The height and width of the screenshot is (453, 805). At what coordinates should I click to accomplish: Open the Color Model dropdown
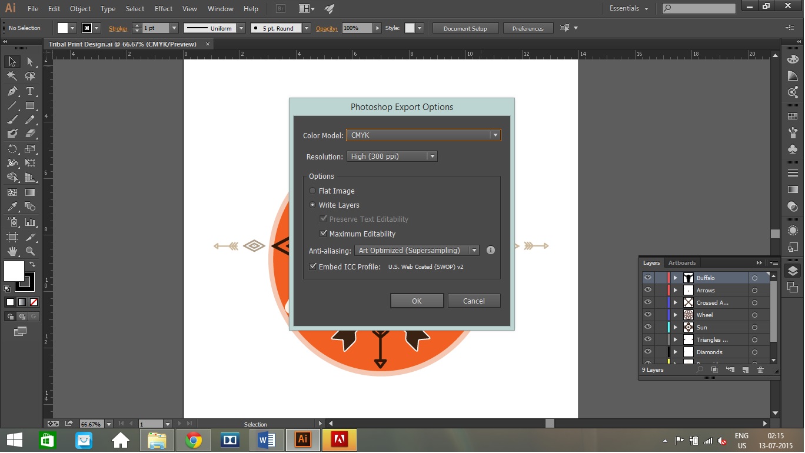(x=424, y=135)
